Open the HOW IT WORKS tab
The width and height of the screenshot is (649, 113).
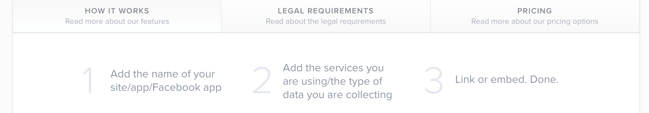117,16
